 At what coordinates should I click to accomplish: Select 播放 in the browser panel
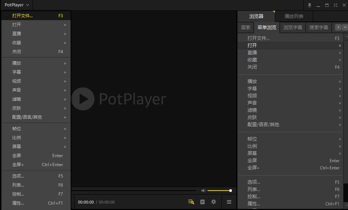(290, 81)
